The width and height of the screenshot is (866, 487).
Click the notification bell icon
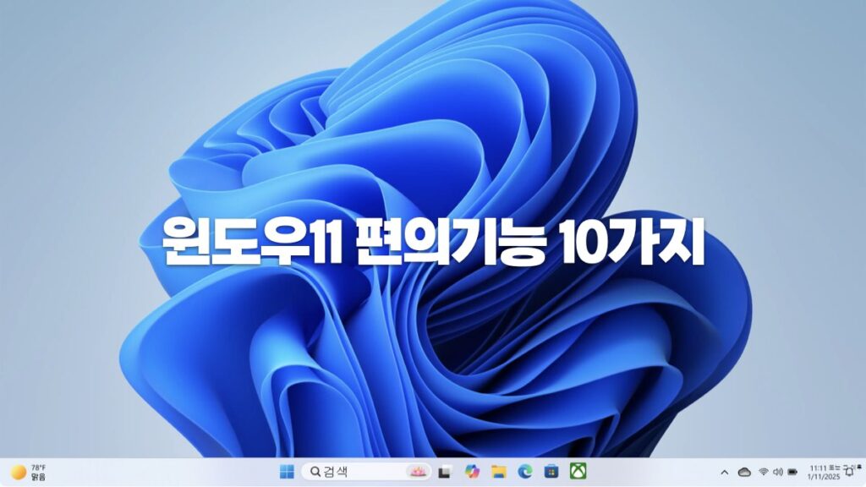[x=850, y=472]
